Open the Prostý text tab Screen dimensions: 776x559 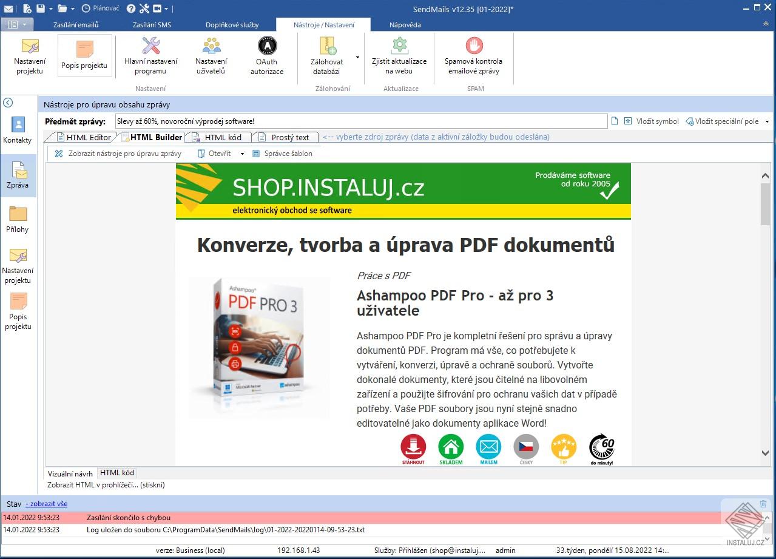pos(290,137)
